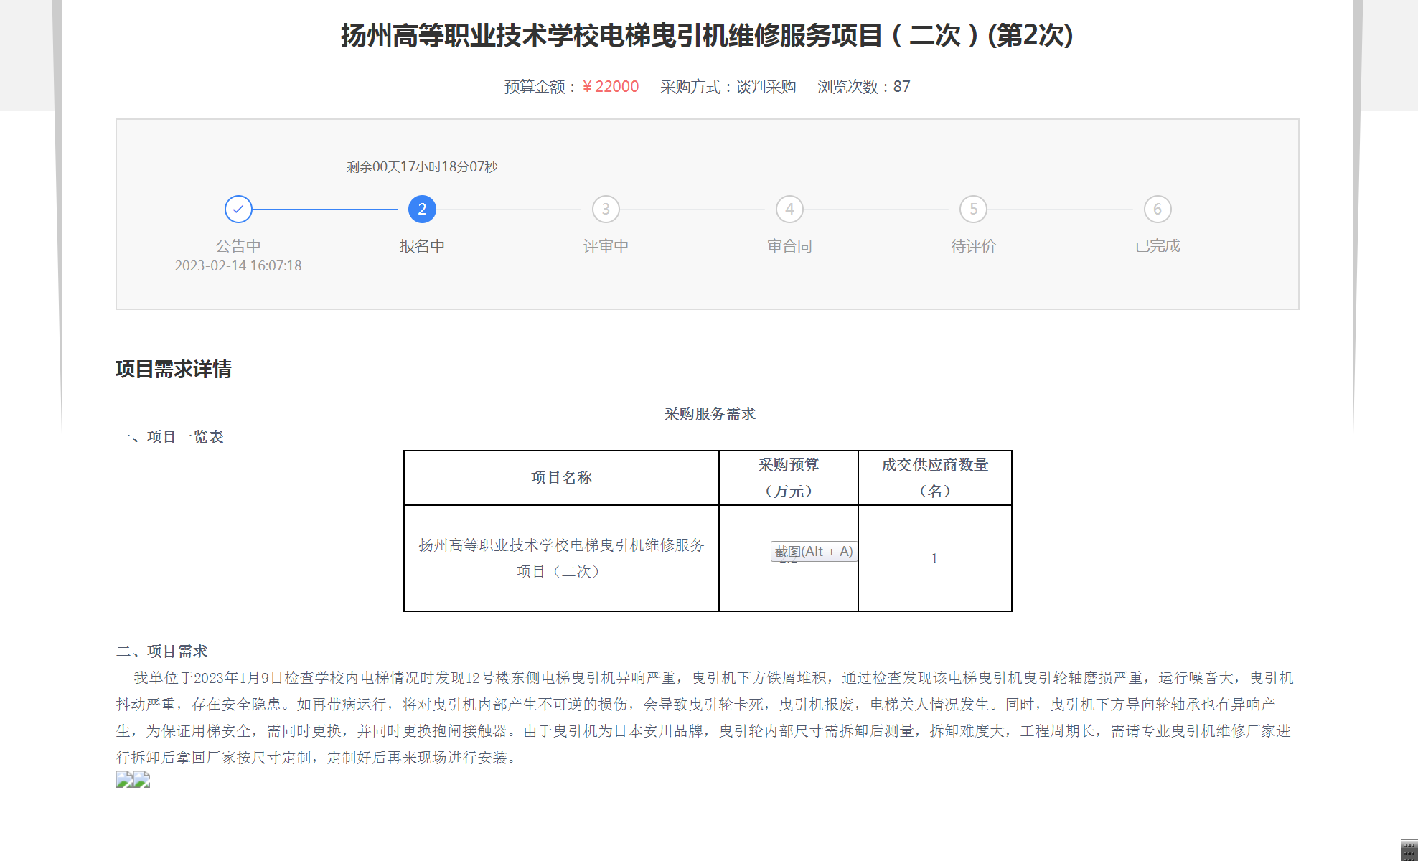The height and width of the screenshot is (861, 1418).
Task: Click the remaining time countdown text
Action: click(x=422, y=166)
